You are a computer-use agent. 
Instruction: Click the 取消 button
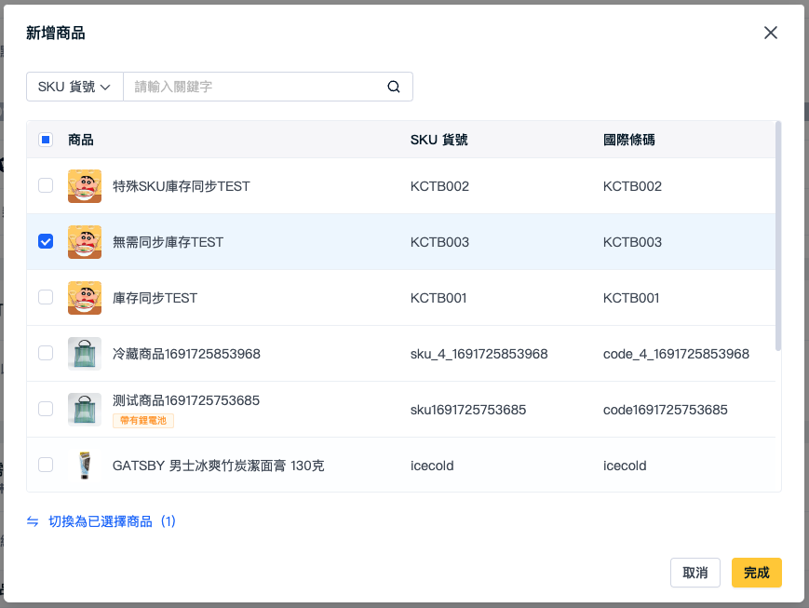(x=695, y=573)
